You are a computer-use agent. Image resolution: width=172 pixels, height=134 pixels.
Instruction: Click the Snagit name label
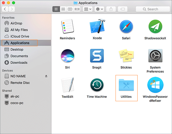click(x=97, y=68)
